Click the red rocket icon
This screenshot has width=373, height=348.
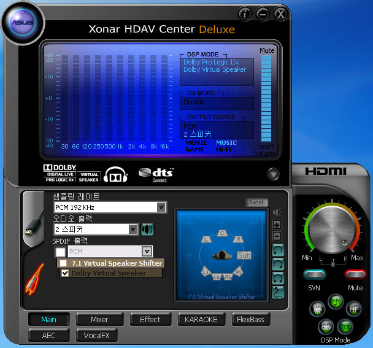click(x=34, y=279)
